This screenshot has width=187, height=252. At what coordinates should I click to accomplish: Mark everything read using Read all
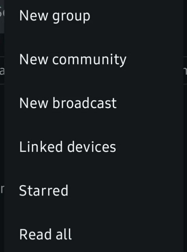coord(94,234)
